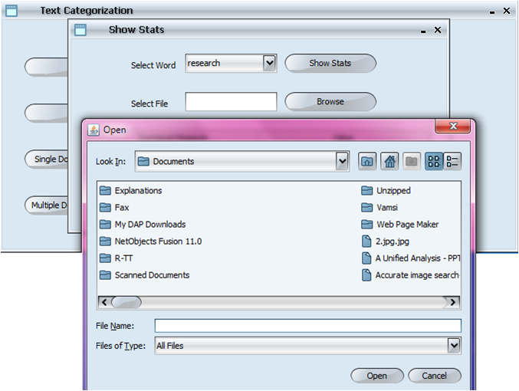Select Accurate image search file icon
Viewport: 519px width, 391px height.
[366, 274]
